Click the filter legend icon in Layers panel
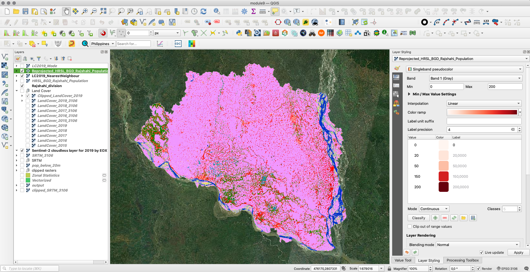Image resolution: width=530 pixels, height=272 pixels. click(x=39, y=59)
